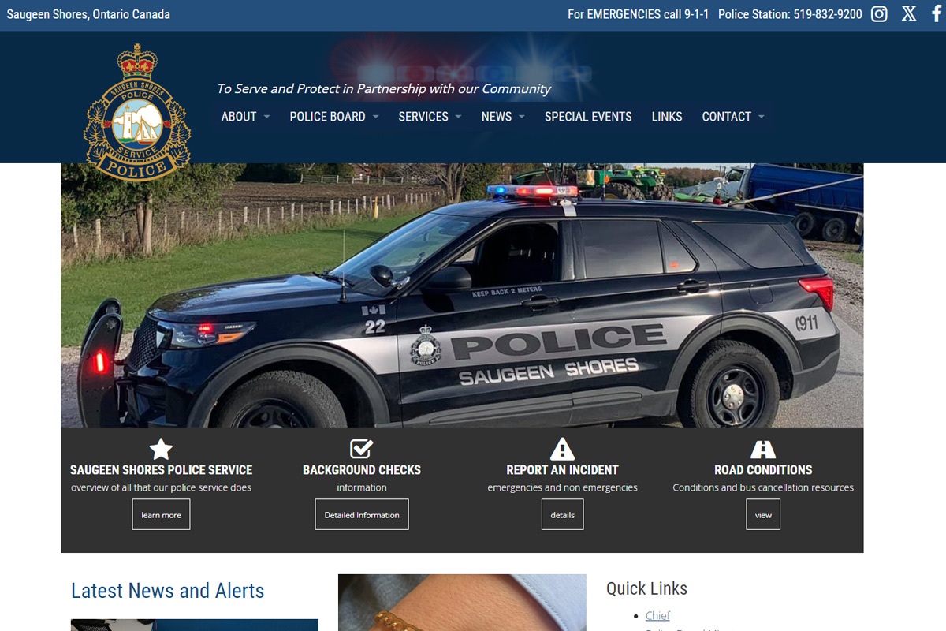Open the SPECIAL EVENTS menu item

(588, 117)
